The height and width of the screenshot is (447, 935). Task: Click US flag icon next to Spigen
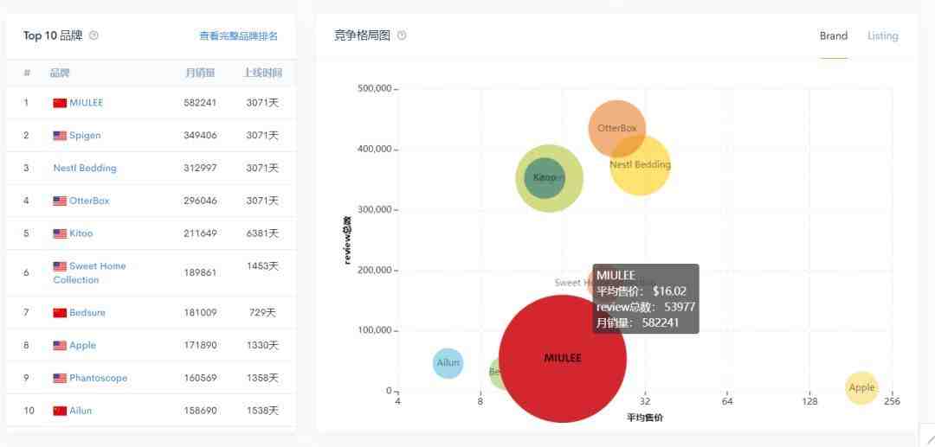tap(60, 136)
